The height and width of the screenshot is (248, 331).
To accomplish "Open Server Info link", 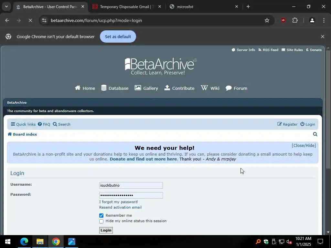I will click(x=243, y=50).
